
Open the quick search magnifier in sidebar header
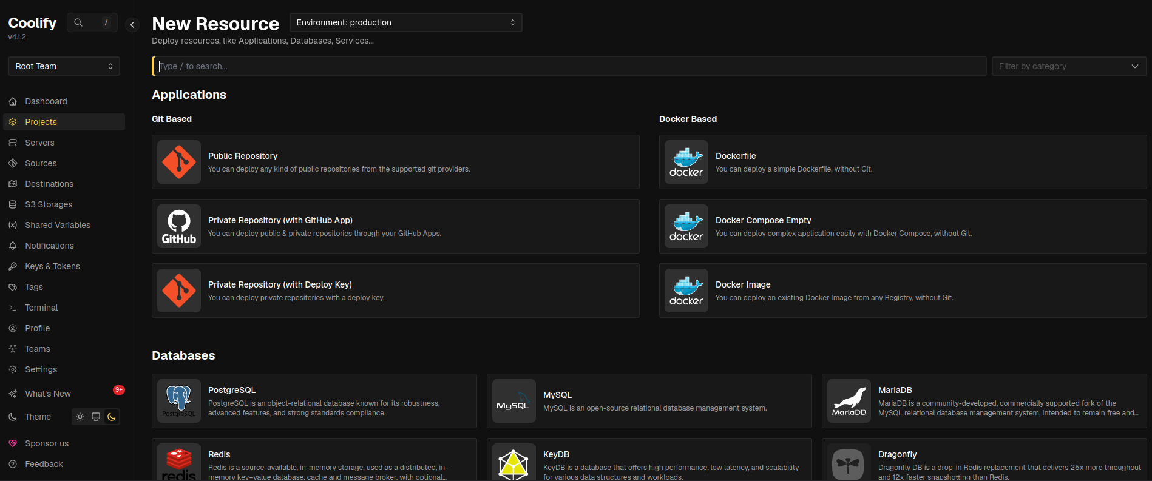pyautogui.click(x=78, y=22)
